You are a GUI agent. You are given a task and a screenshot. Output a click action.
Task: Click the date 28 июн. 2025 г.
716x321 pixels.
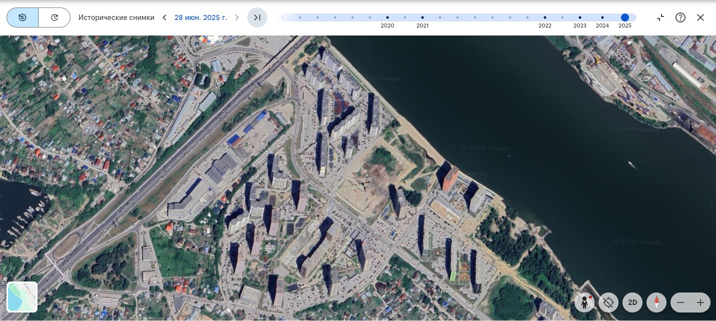click(200, 17)
